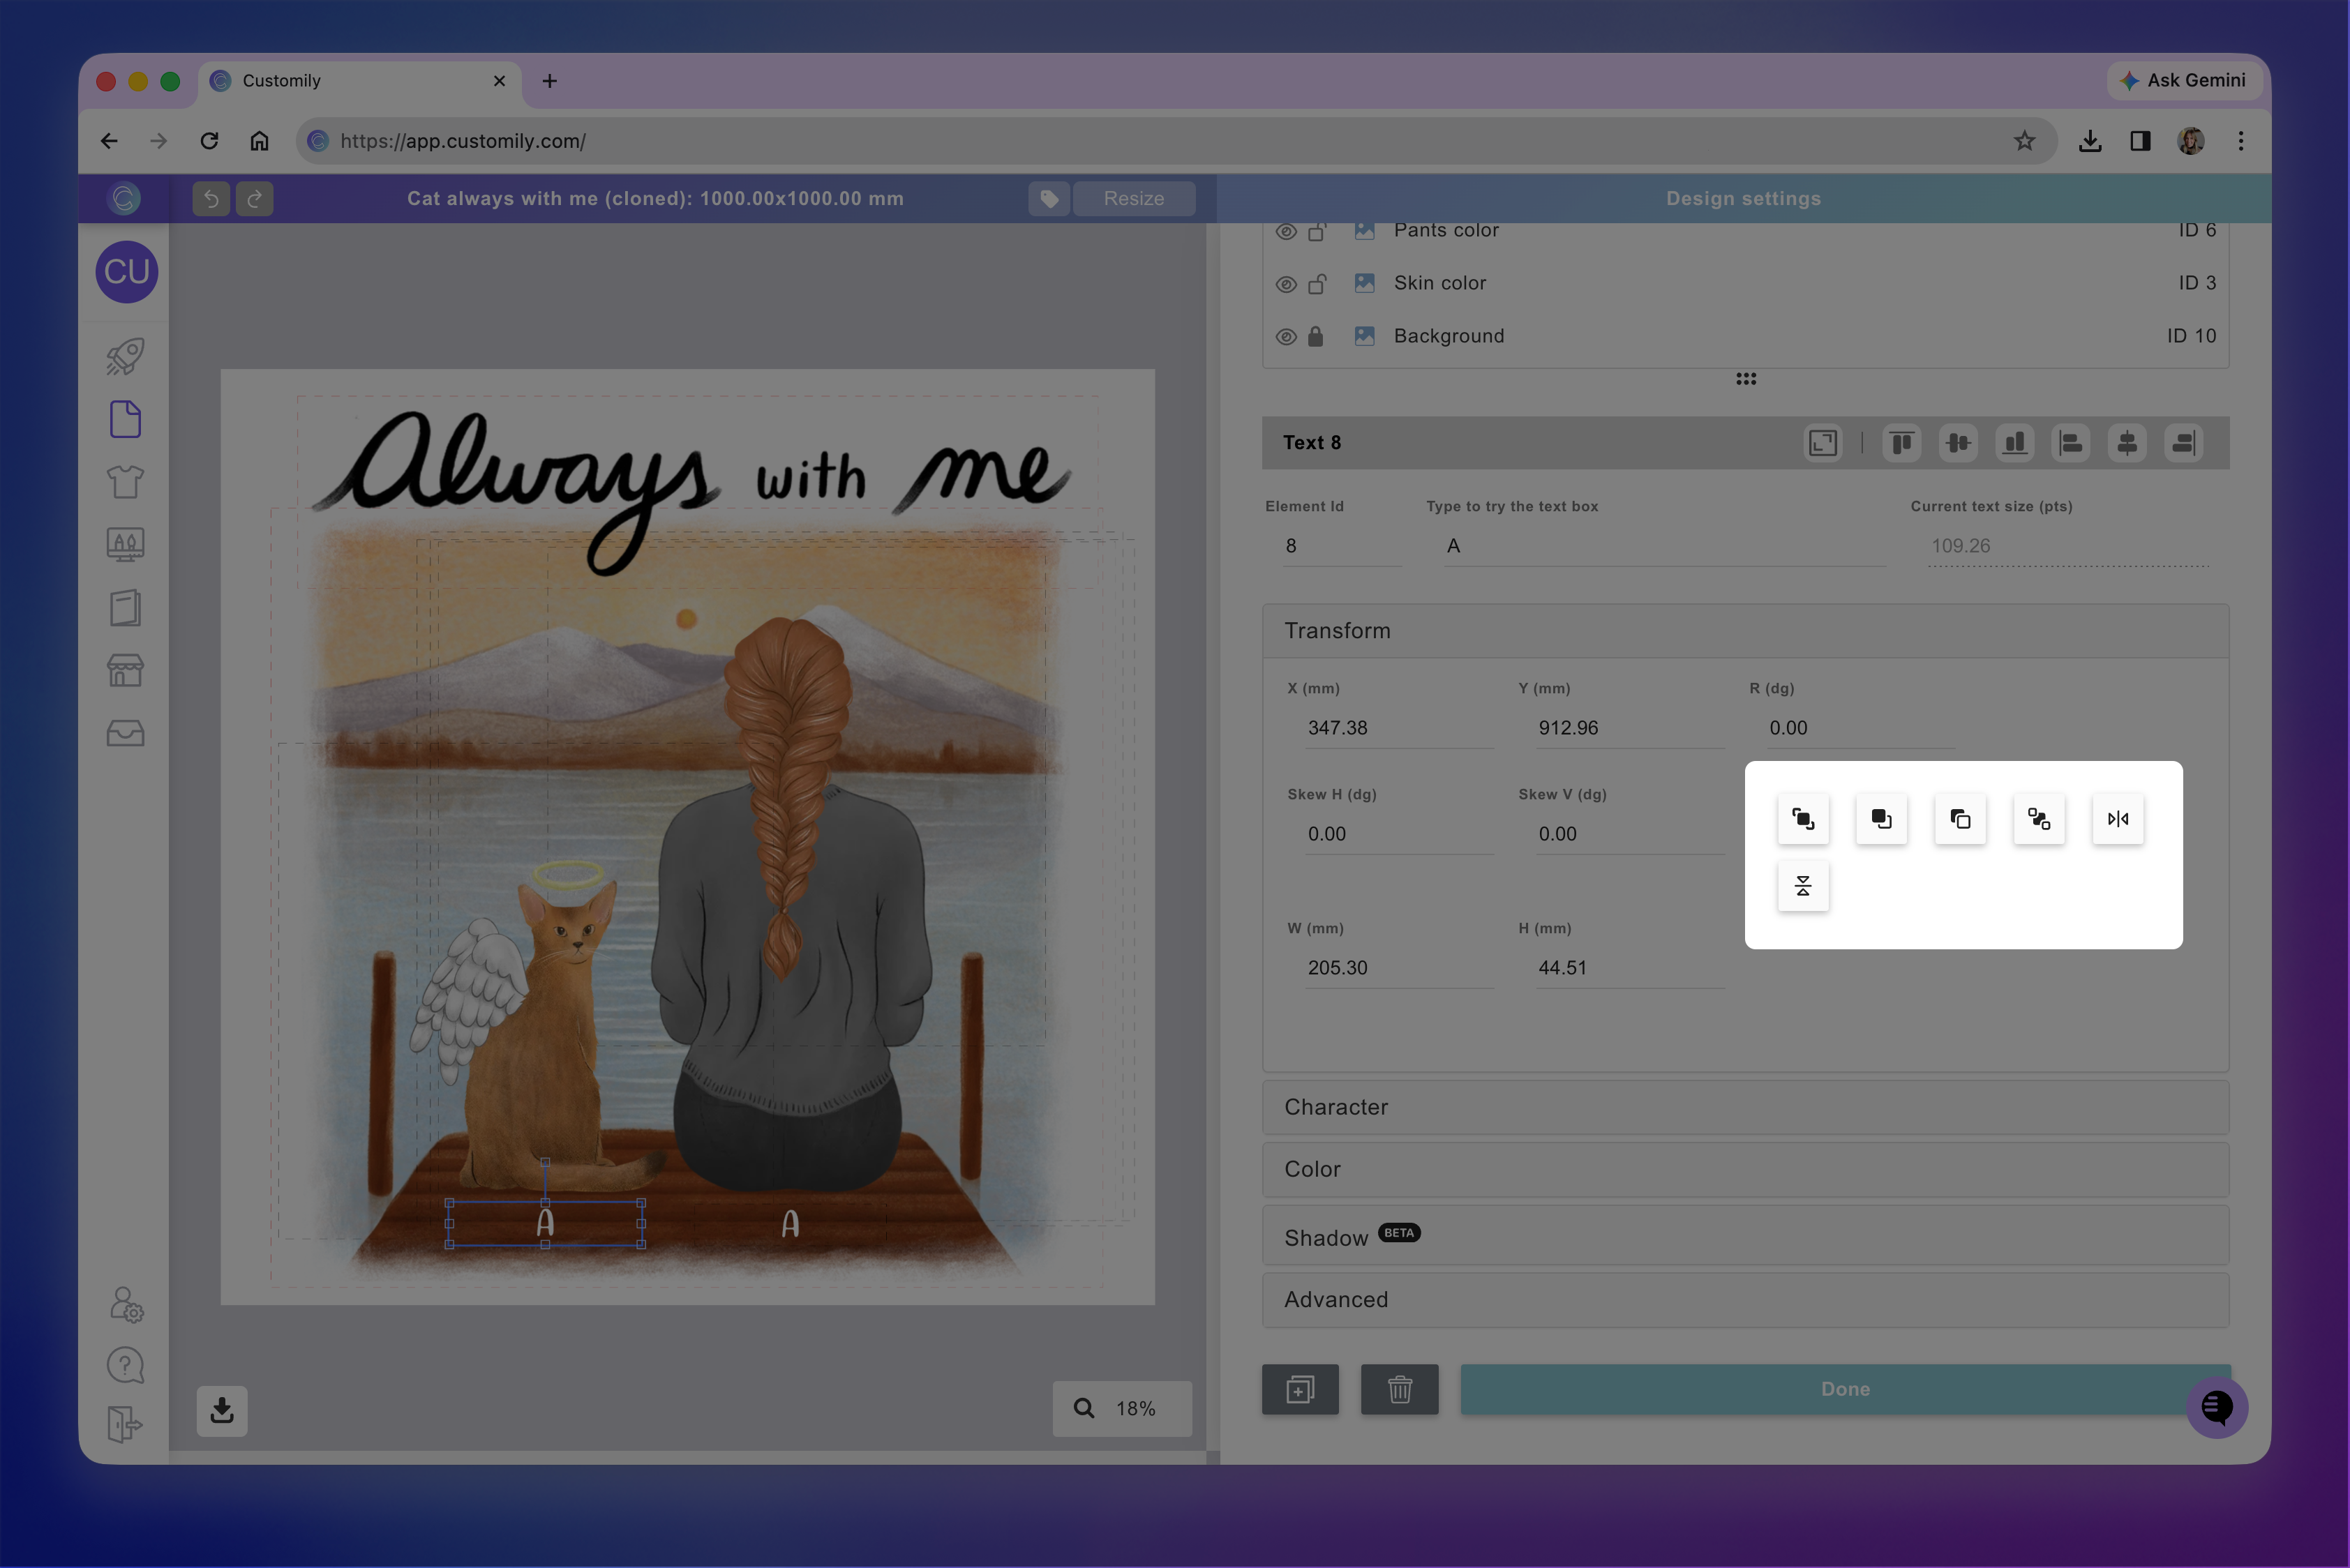Viewport: 2350px width, 1568px height.
Task: Align Text 8 to vertical middle
Action: click(1958, 443)
